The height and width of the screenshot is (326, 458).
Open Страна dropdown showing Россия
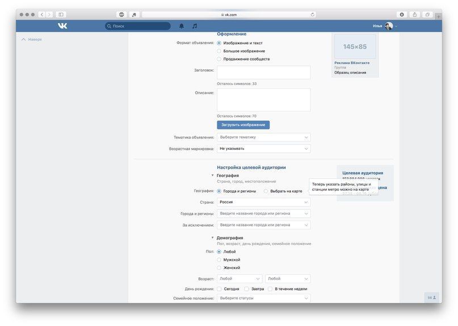(x=263, y=202)
